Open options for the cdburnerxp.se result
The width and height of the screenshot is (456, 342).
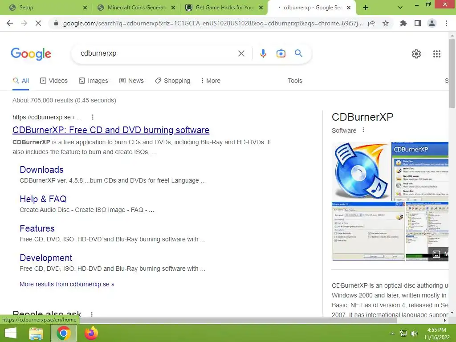tap(93, 117)
